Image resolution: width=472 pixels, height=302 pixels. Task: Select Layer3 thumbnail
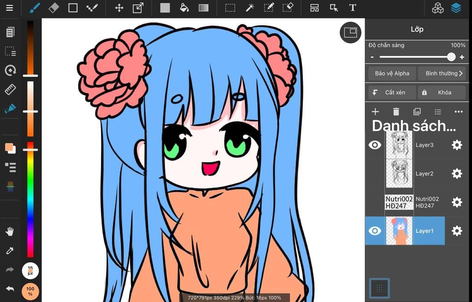(x=399, y=145)
